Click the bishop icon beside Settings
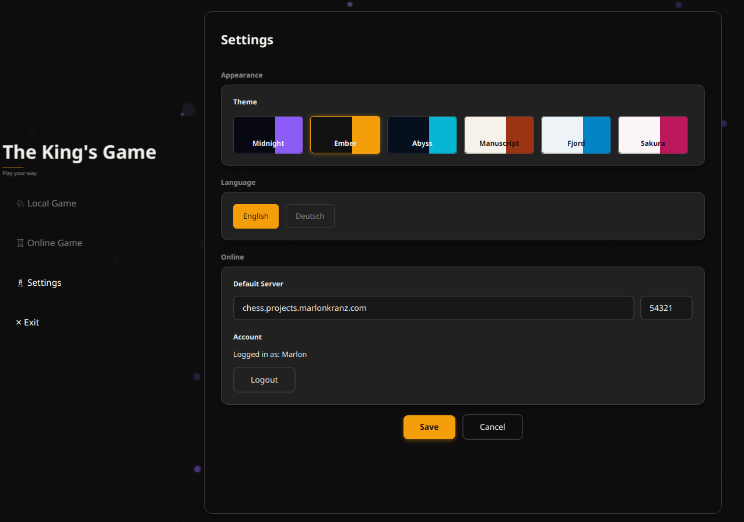This screenshot has width=744, height=522. (20, 283)
